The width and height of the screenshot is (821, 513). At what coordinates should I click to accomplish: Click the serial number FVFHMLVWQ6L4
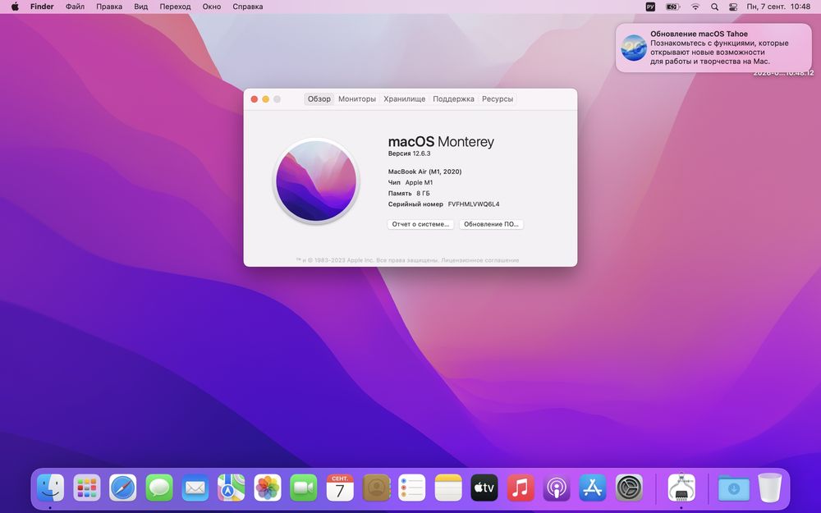click(474, 204)
